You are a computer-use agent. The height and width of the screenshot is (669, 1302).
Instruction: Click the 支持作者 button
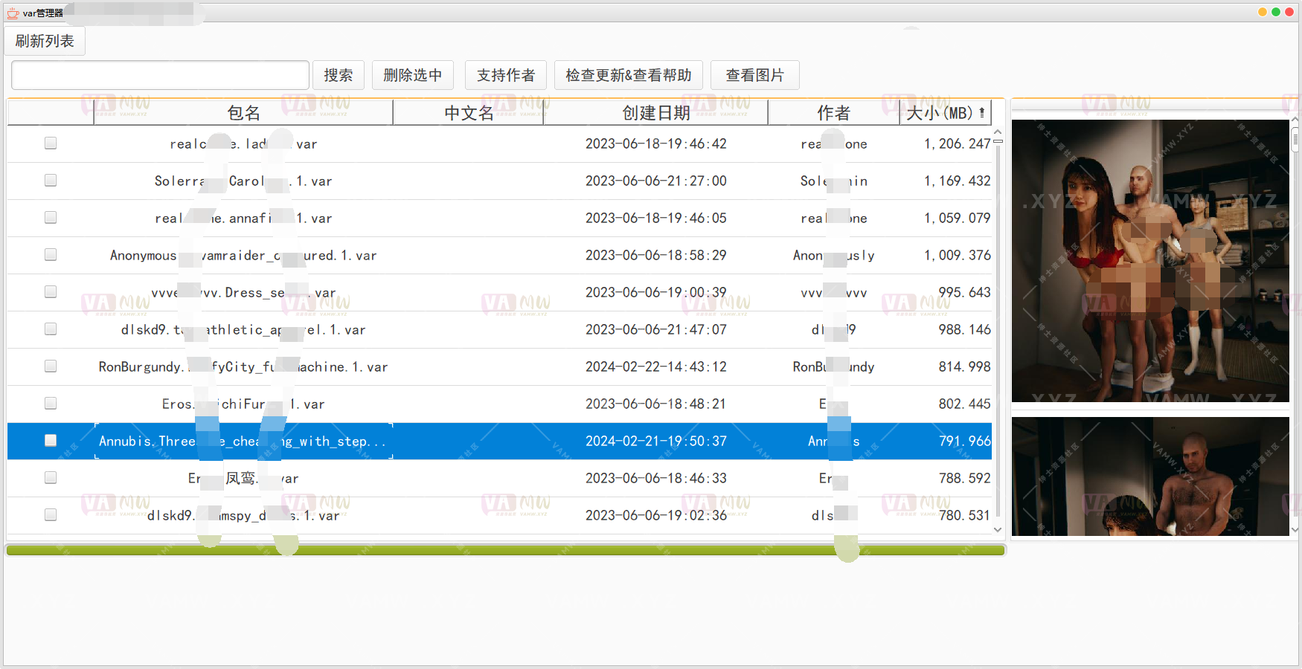(506, 74)
